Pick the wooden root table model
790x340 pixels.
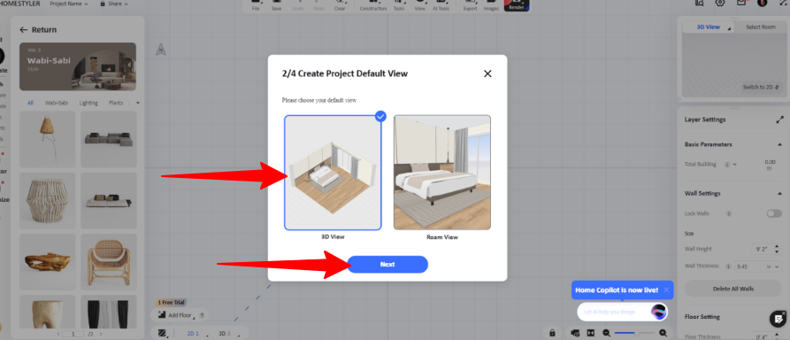point(48,262)
